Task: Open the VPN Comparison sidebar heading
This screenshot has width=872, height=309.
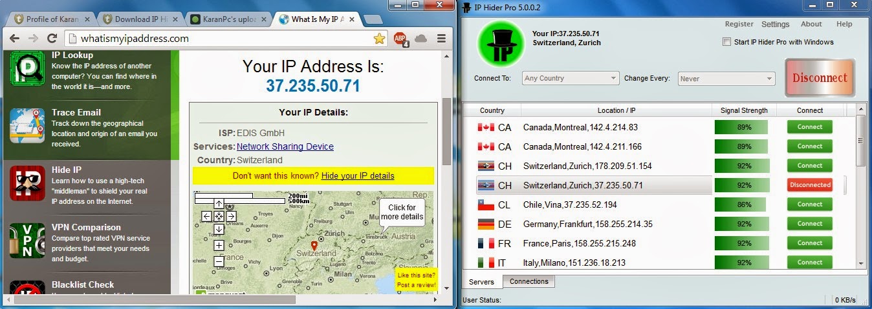Action: coord(86,227)
